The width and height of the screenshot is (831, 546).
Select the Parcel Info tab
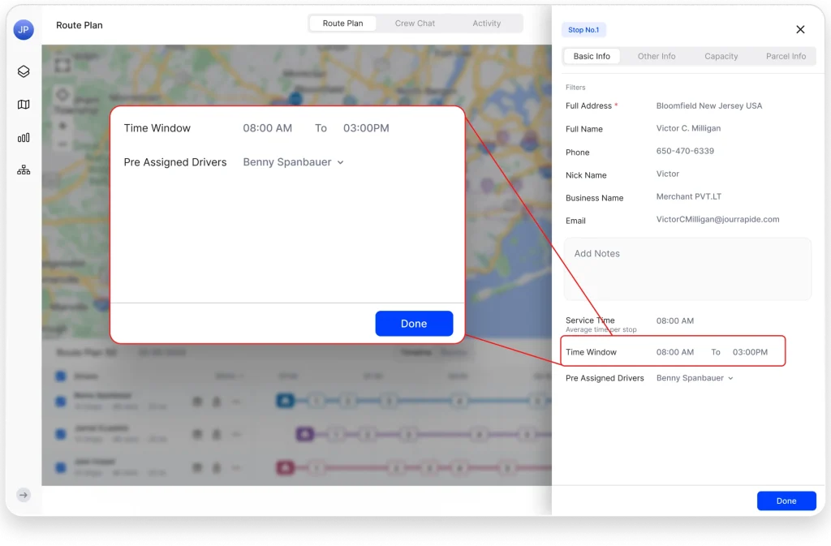pos(786,56)
